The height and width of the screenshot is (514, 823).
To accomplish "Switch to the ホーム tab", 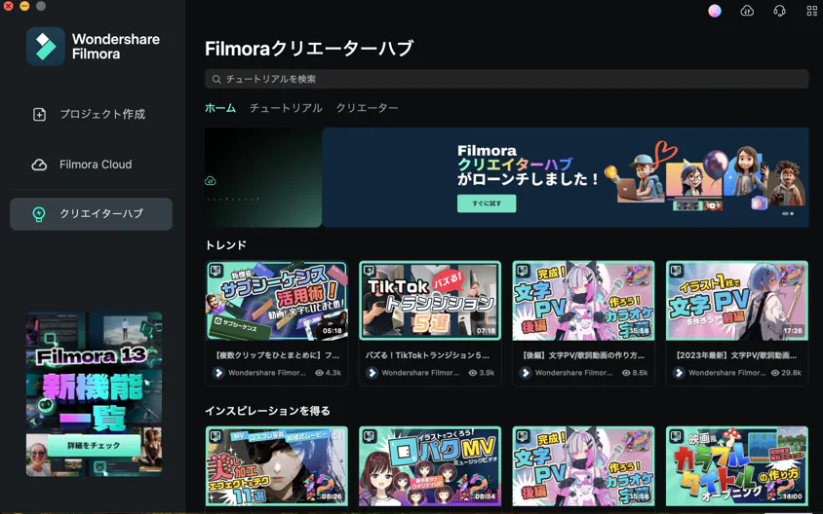I will [220, 108].
